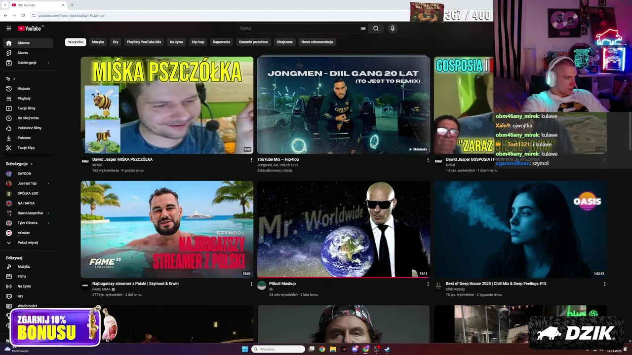Open options menu for Pitbull Mashup
This screenshot has height=355, width=632.
coord(428,284)
